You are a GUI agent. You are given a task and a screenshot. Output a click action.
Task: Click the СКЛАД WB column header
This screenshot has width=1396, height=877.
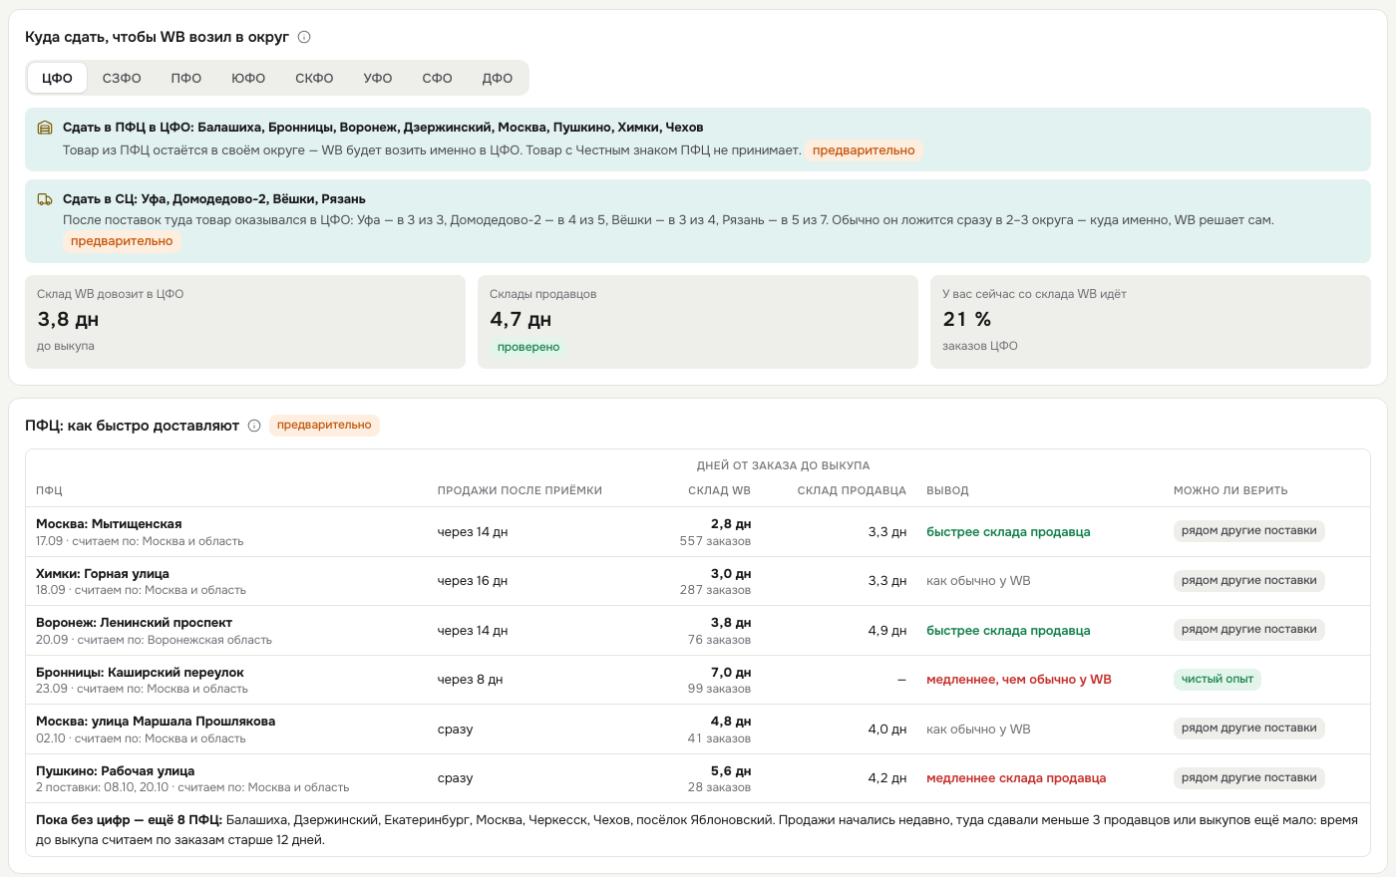tap(719, 490)
